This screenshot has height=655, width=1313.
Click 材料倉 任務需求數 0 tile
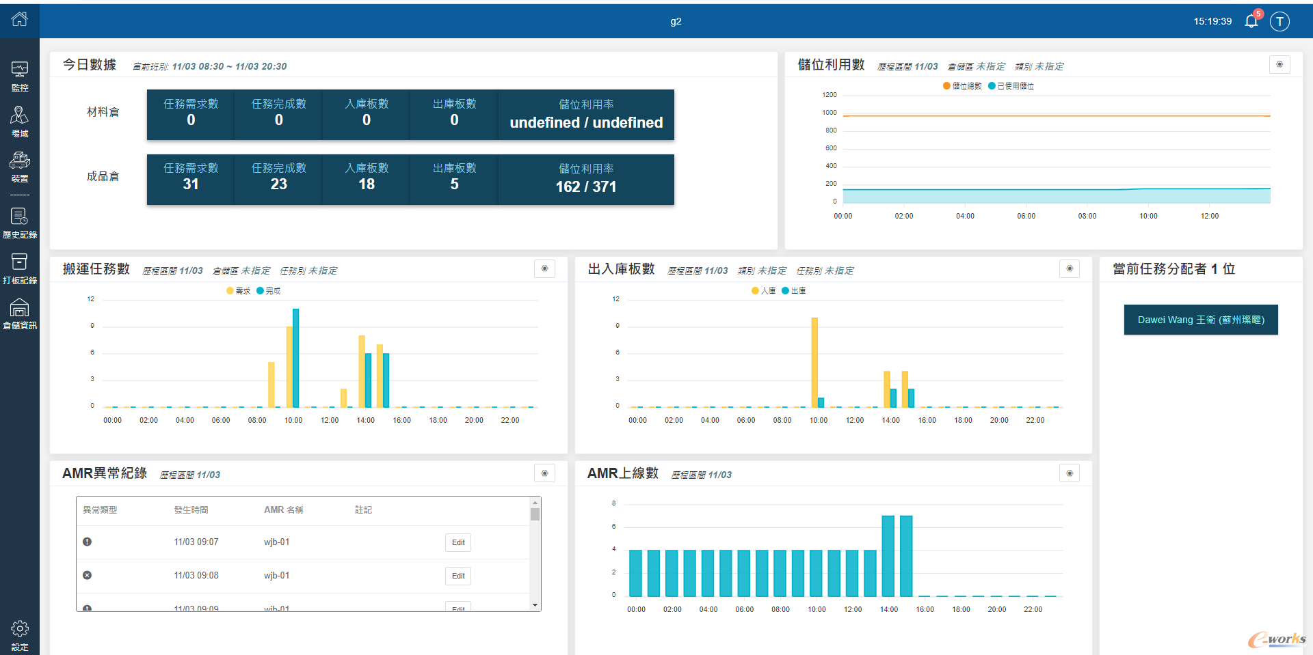click(x=191, y=115)
